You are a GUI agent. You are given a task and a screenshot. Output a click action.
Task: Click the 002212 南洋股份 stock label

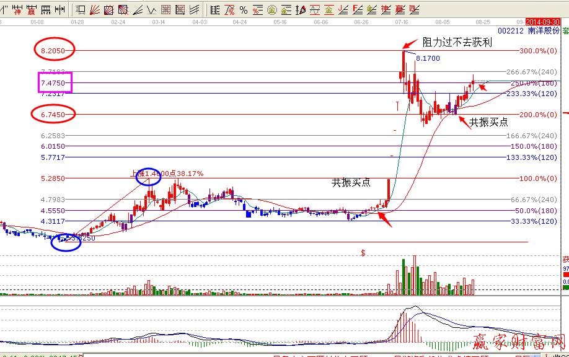(x=532, y=30)
